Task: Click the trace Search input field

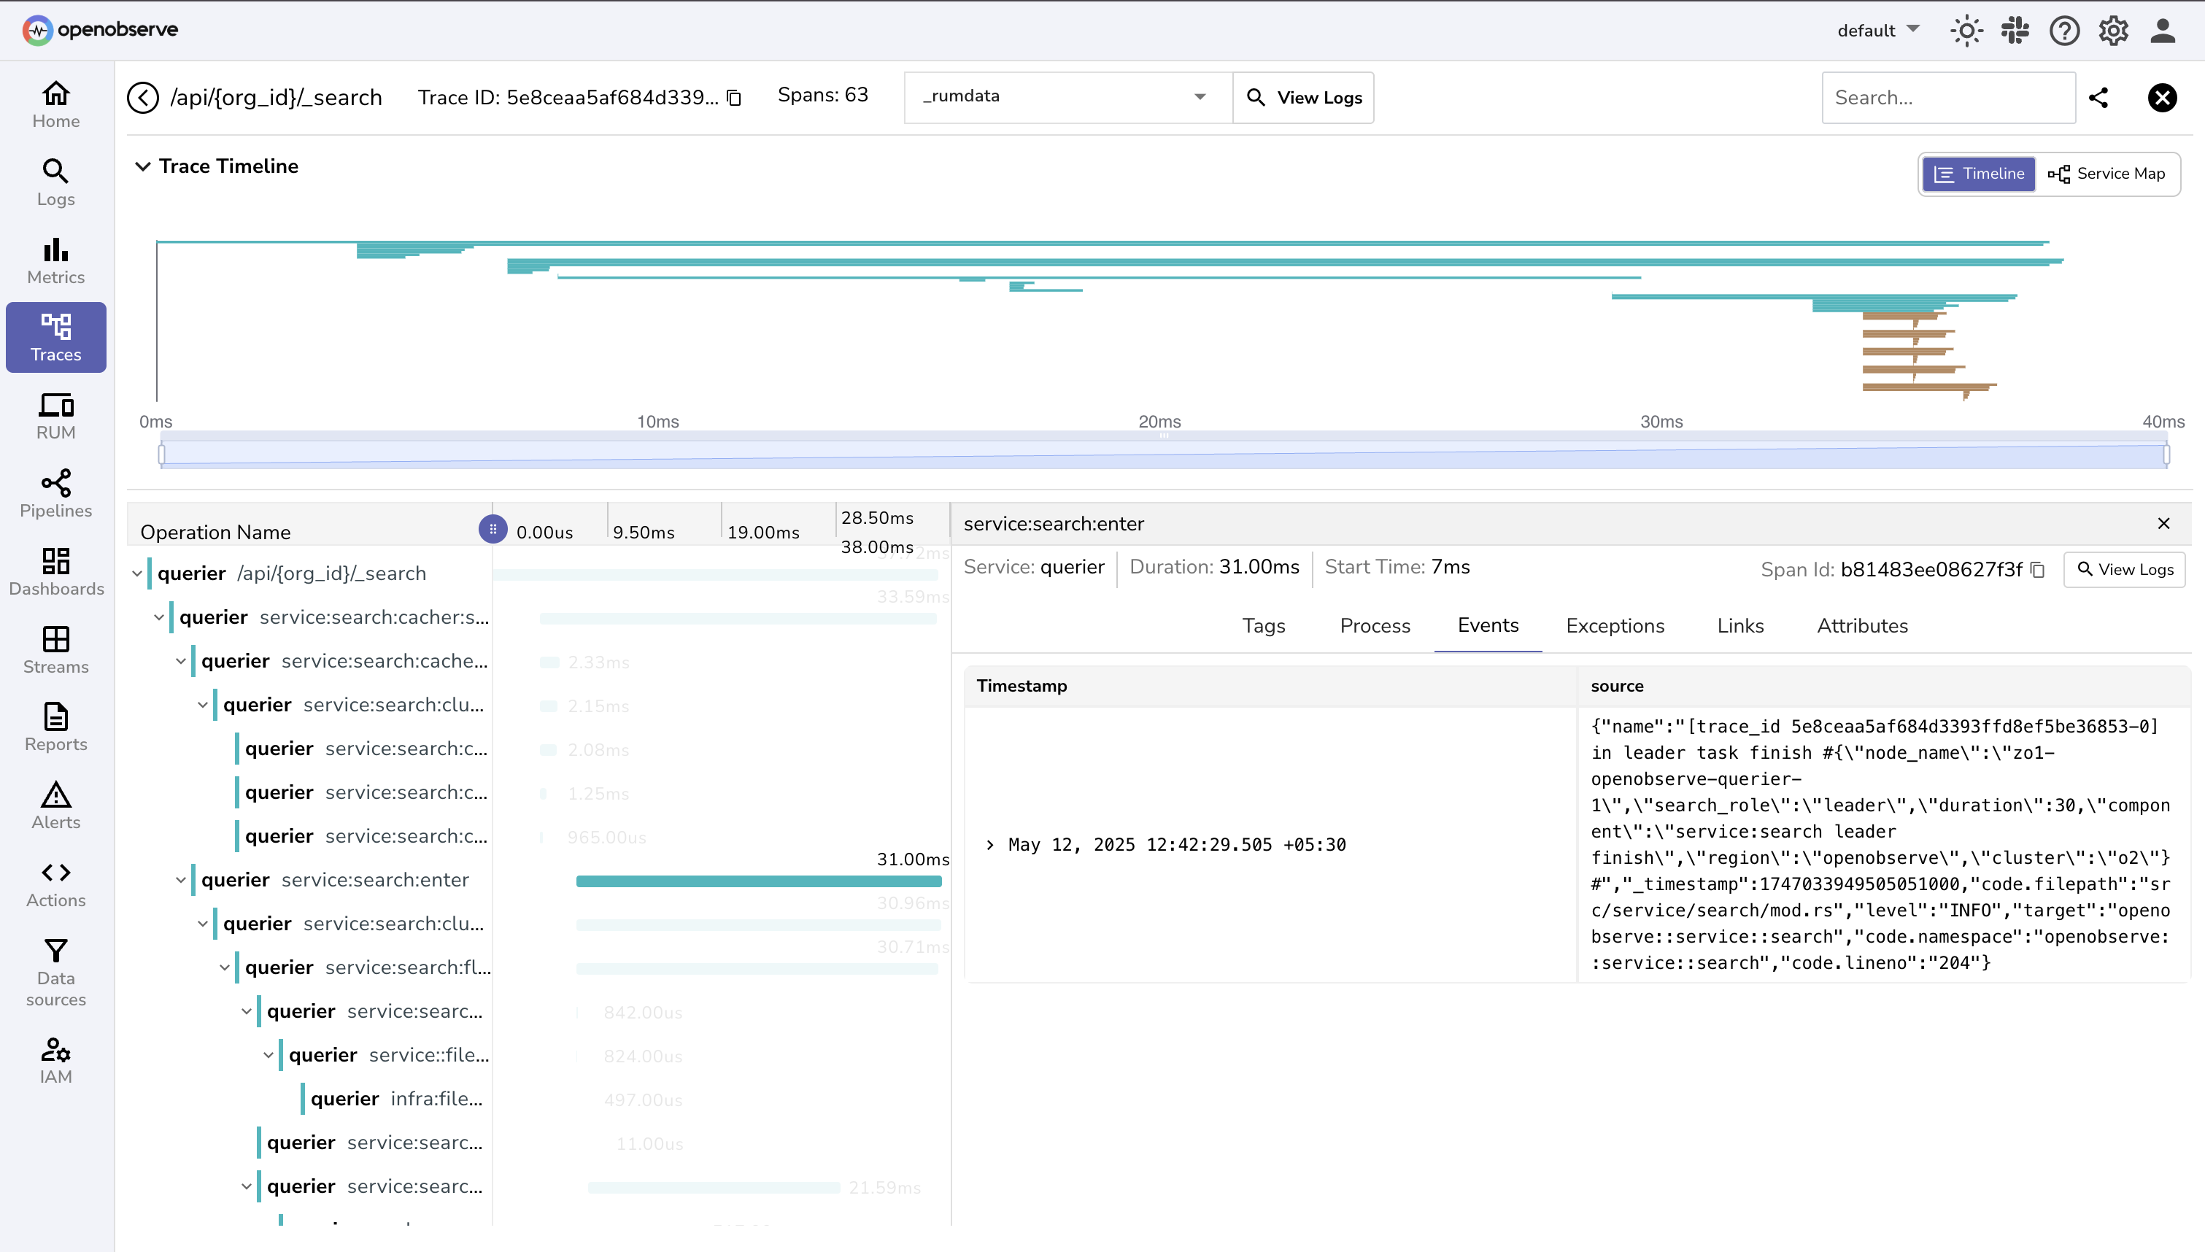Action: 1948,98
